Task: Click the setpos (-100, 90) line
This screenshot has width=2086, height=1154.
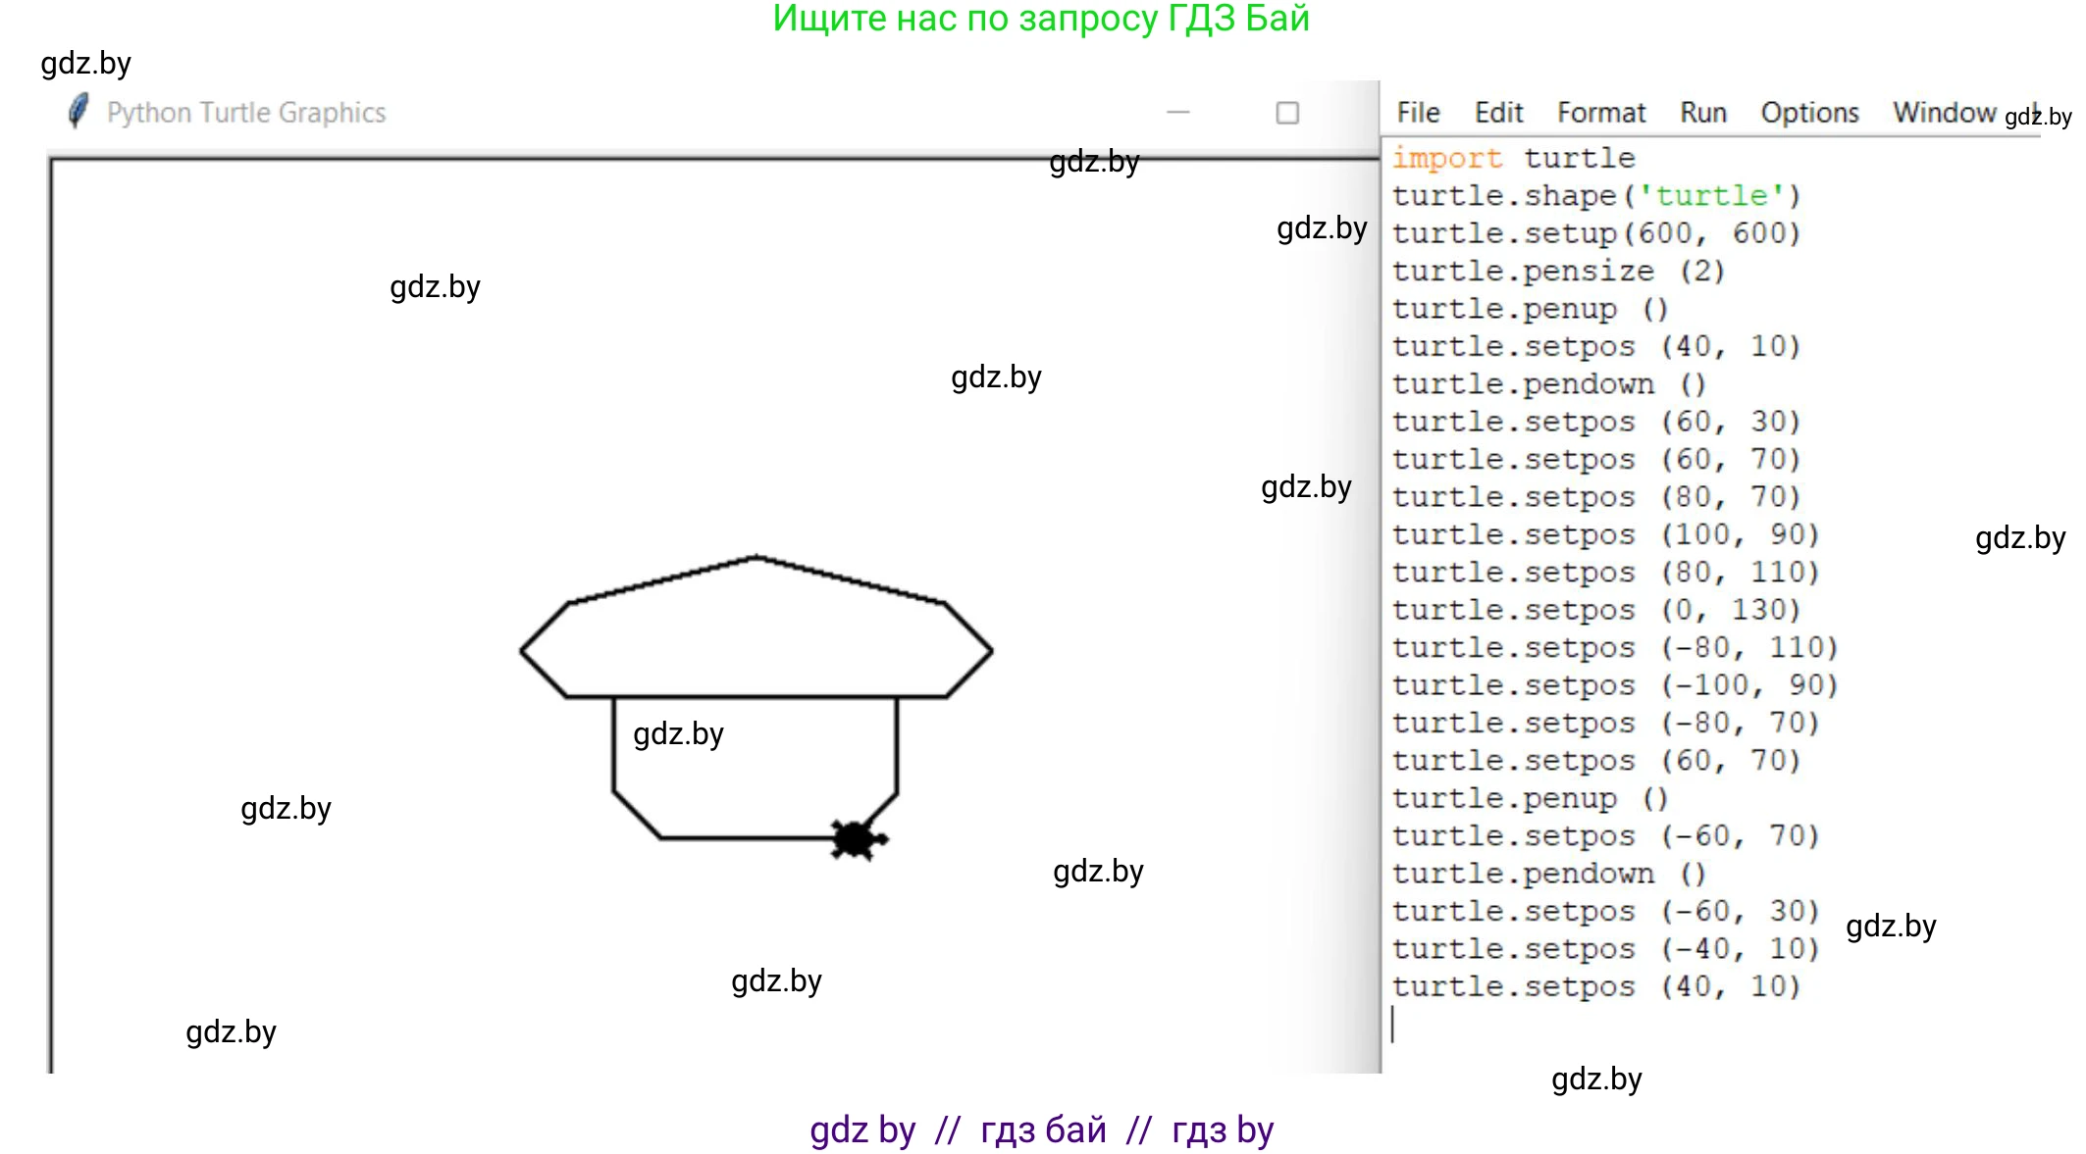Action: [1614, 685]
